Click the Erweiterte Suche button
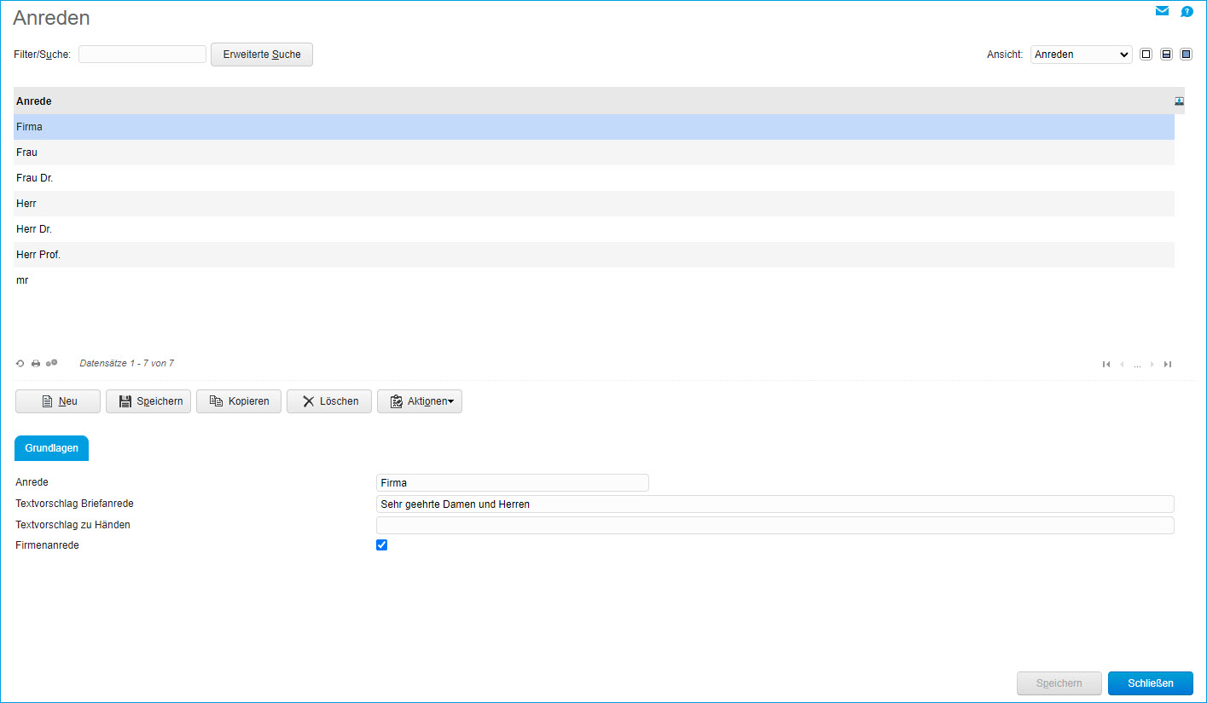The image size is (1207, 703). (x=262, y=55)
